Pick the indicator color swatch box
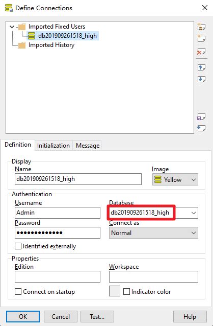Image resolution: width=213 pixels, height=326 pixels. 115,291
